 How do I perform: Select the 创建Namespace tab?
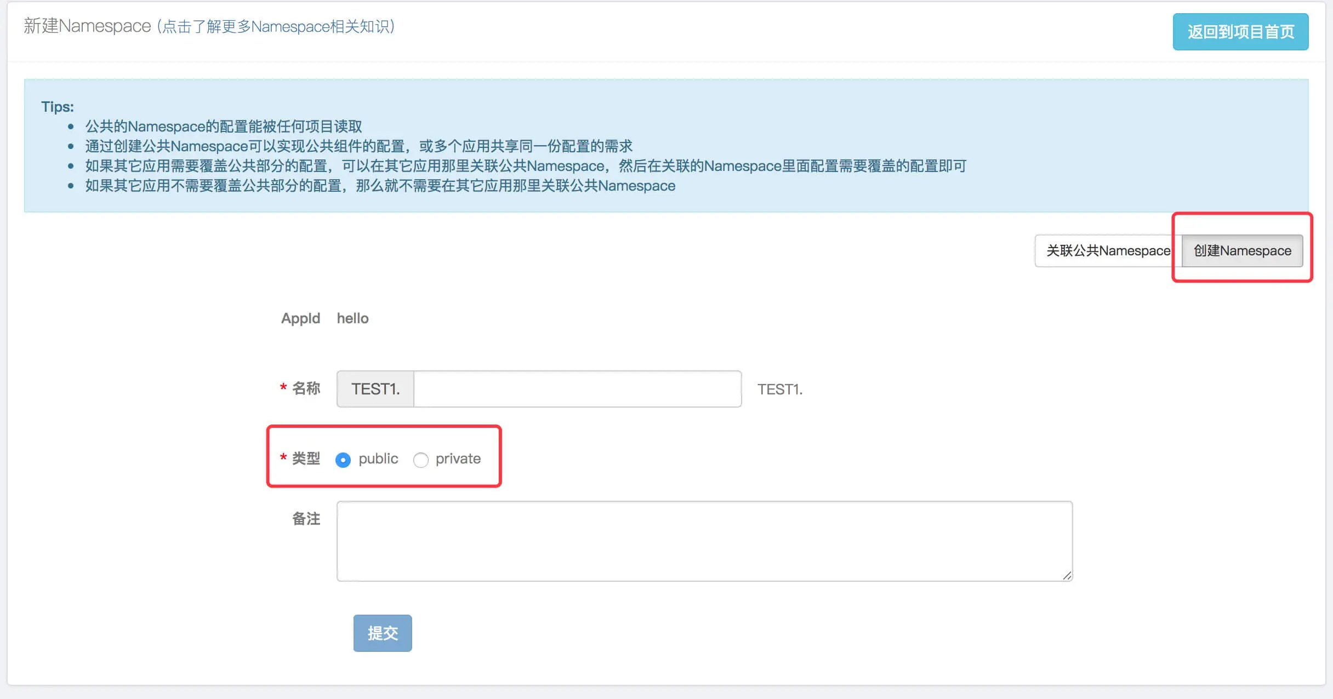tap(1242, 251)
